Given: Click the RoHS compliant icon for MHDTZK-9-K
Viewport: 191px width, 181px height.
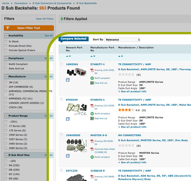Looking at the screenshot, I should pos(92,157).
